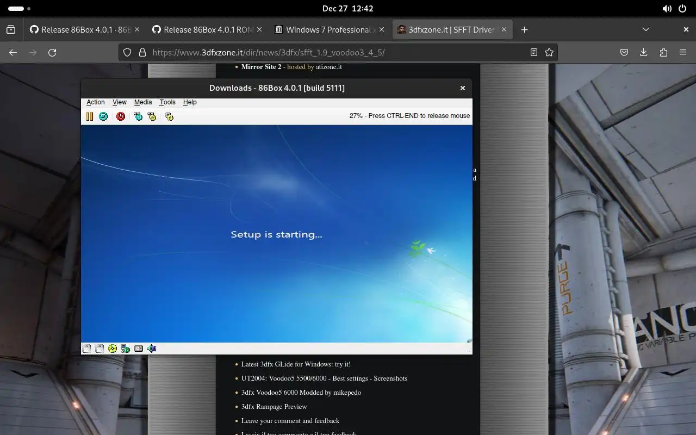Click the sound speaker status icon
The width and height of the screenshot is (696, 435).
pyautogui.click(x=152, y=349)
